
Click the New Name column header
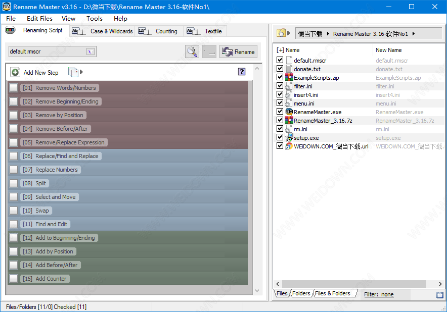(388, 50)
